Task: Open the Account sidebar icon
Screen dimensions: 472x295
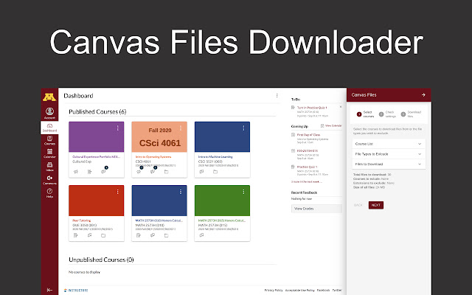Action: 49,114
